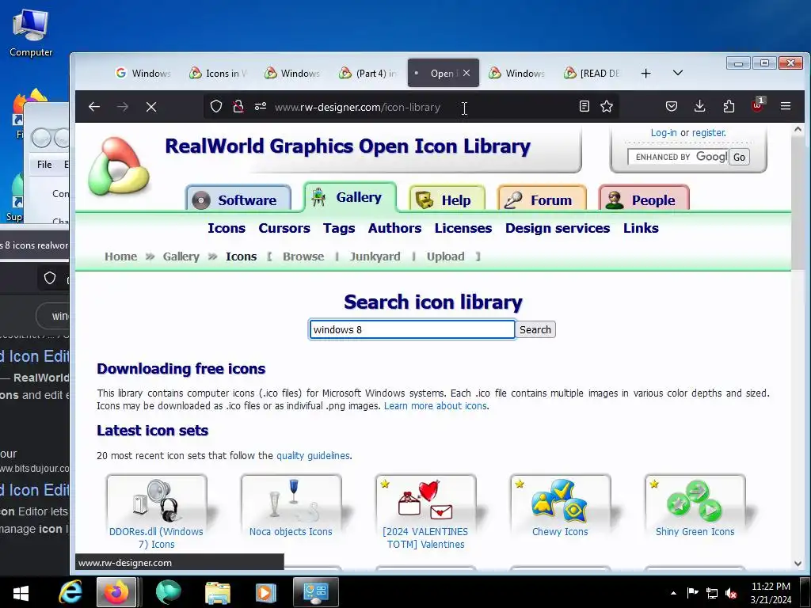This screenshot has width=811, height=608.
Task: Close the active Open Icon Library tab
Action: point(466,73)
